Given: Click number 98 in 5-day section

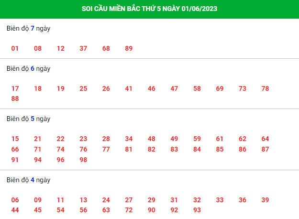Looking at the screenshot, I should point(83,160).
